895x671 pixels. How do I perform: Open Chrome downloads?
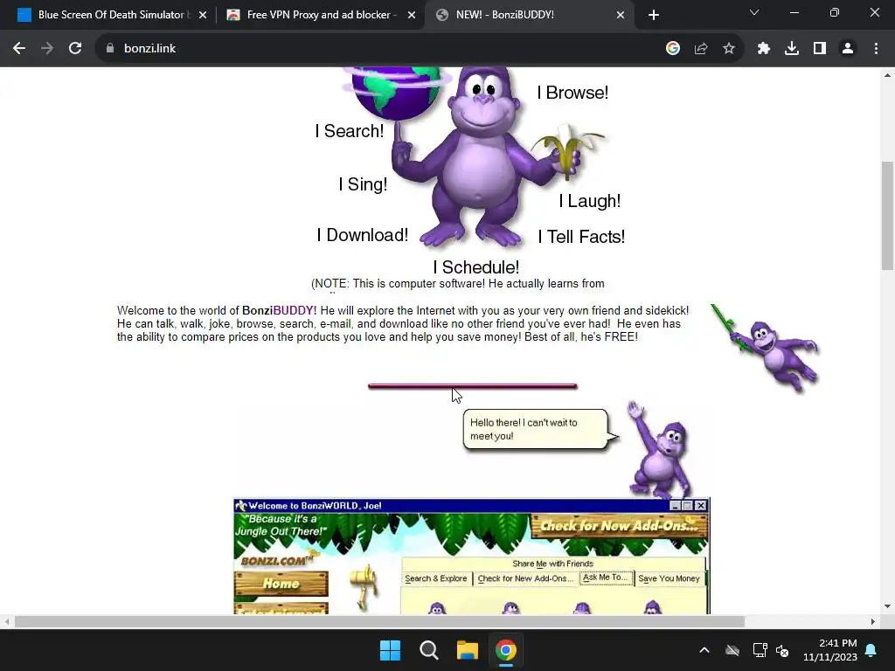point(792,49)
